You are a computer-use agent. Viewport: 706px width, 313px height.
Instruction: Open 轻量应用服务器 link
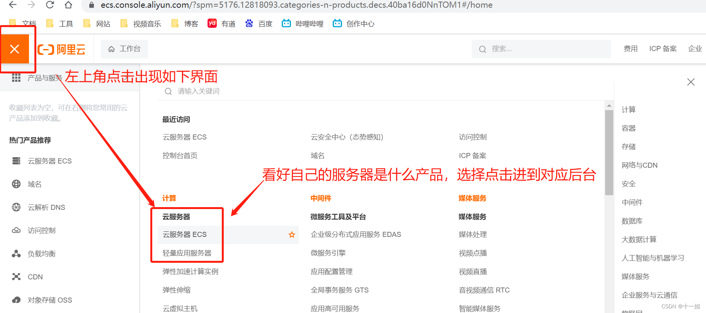187,253
